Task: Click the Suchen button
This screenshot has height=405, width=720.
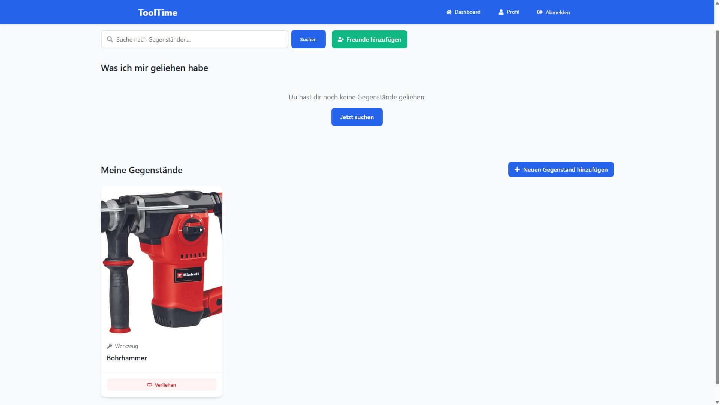Action: tap(308, 39)
